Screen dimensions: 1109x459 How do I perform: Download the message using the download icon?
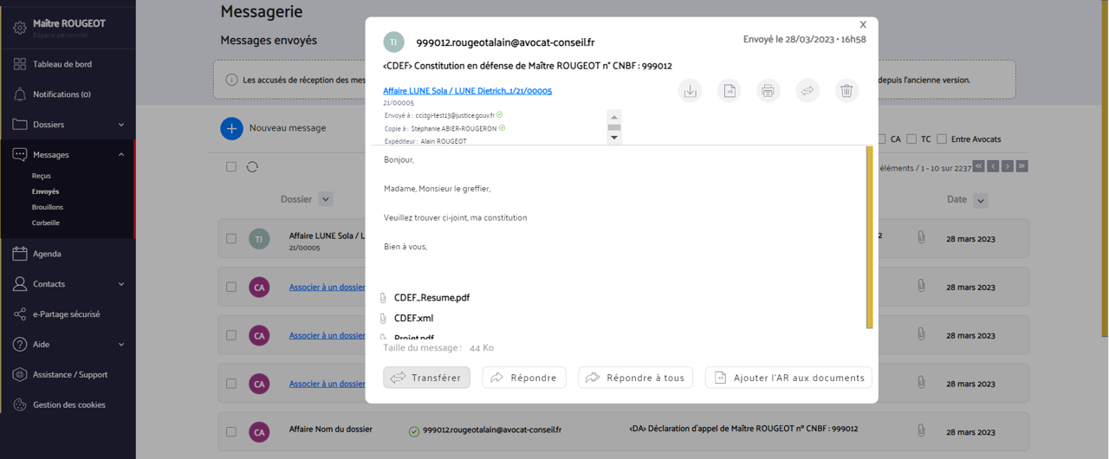[691, 90]
